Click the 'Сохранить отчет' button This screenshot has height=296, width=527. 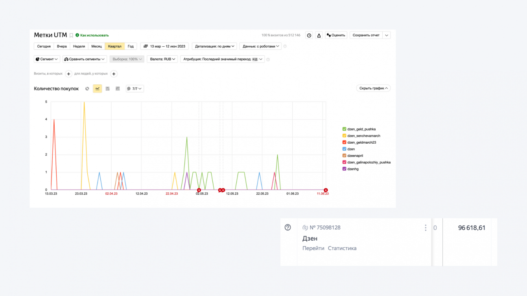pos(366,35)
